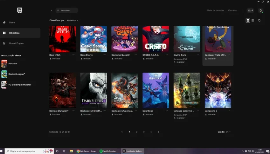Switch to list view layout
This screenshot has height=154, width=270.
(x=253, y=20)
